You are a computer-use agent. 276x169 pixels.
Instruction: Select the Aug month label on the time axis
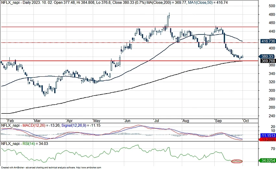pyautogui.click(x=185, y=121)
